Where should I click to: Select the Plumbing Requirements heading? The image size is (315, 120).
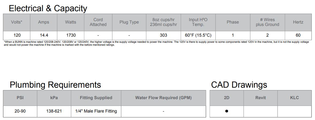coord(55,85)
